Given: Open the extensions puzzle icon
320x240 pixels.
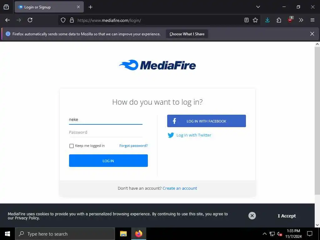Looking at the screenshot, I should (x=279, y=20).
